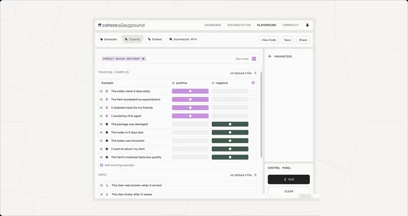408x216 pixels.
Task: Delete the positive label column
Action: [x=173, y=83]
